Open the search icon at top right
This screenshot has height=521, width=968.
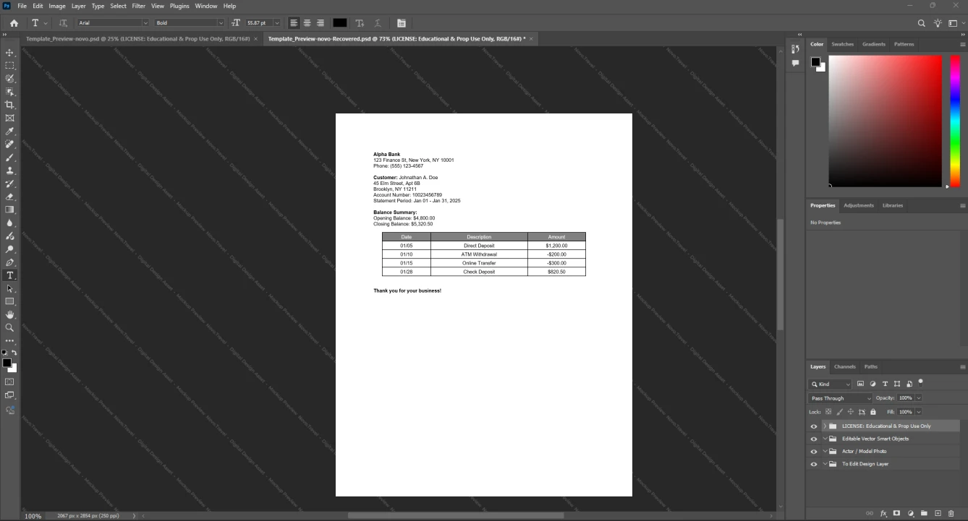(922, 23)
